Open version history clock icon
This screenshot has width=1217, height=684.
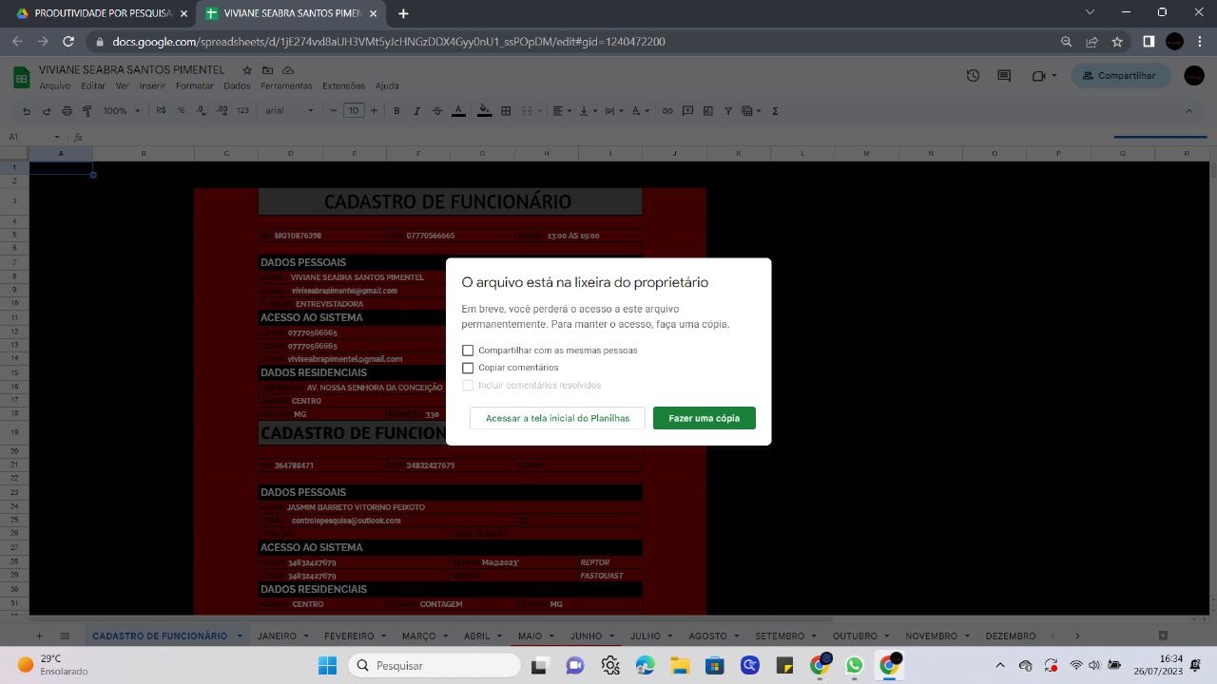click(973, 76)
